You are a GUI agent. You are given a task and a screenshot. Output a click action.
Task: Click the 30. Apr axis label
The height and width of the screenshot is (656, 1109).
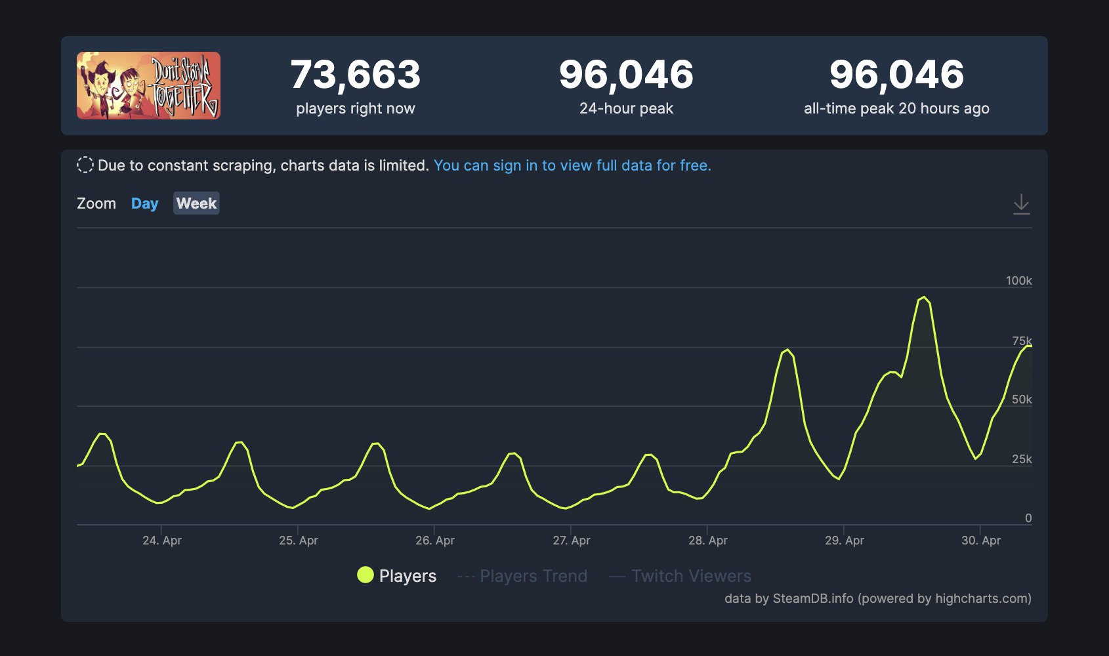pyautogui.click(x=981, y=541)
